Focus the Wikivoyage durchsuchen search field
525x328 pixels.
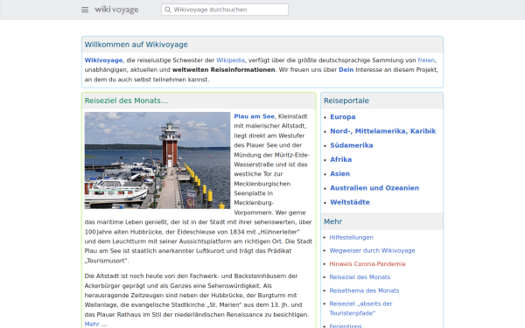pos(225,10)
